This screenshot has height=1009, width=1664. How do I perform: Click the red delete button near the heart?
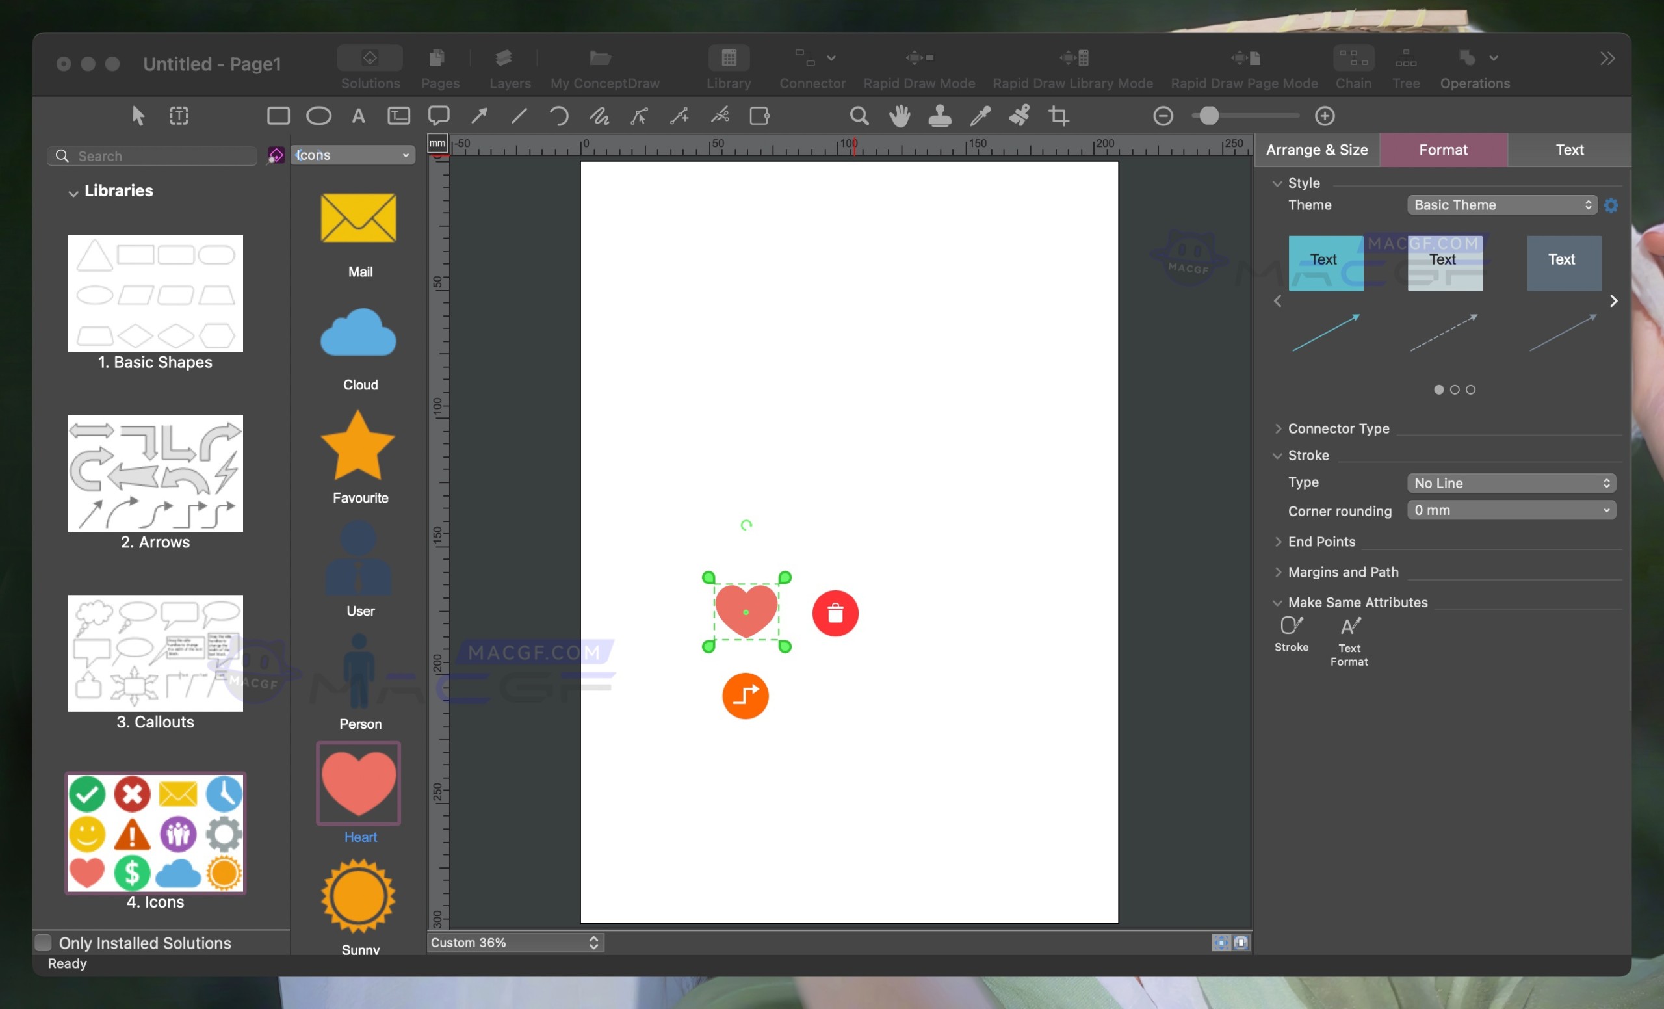pyautogui.click(x=835, y=612)
